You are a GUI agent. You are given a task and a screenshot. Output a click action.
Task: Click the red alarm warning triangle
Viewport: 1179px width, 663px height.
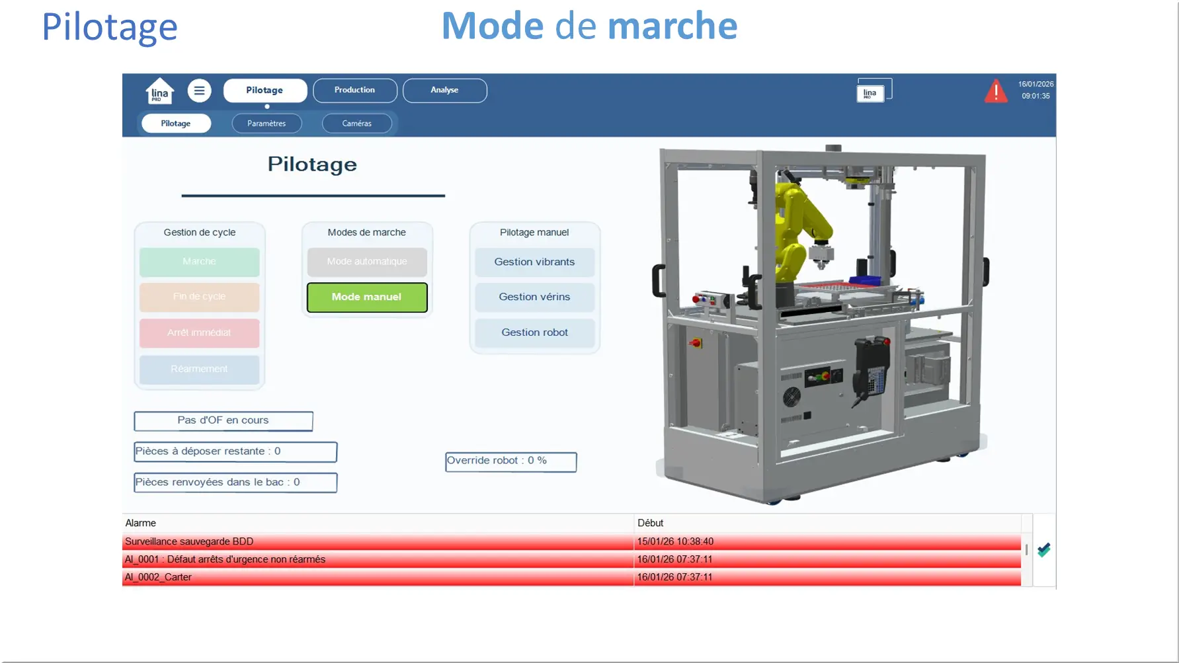pos(996,91)
